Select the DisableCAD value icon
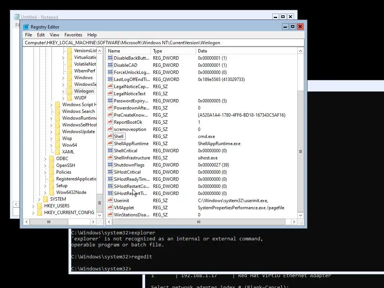Viewport: 384px width, 288px height. tap(110, 65)
